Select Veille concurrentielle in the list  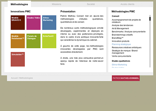(121, 56)
